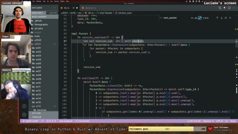Click the open changes icon in editor toolbar
This screenshot has height=134, width=238.
(220, 8)
